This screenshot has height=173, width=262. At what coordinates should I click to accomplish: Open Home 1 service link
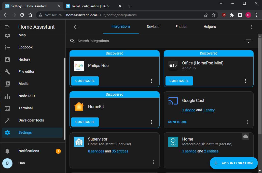pyautogui.click(x=189, y=151)
